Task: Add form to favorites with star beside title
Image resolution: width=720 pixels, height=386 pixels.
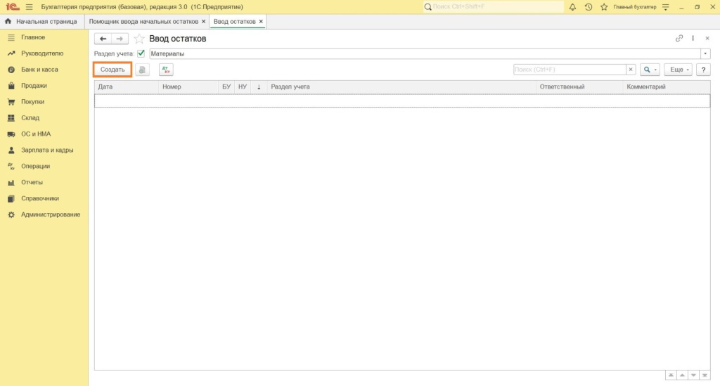Action: point(139,39)
